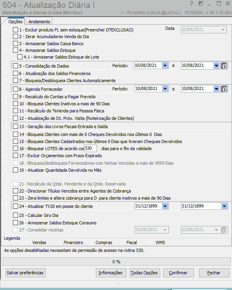
Task: Expand start date dropdown for Agenda Fornecedor
Action: pos(165,89)
